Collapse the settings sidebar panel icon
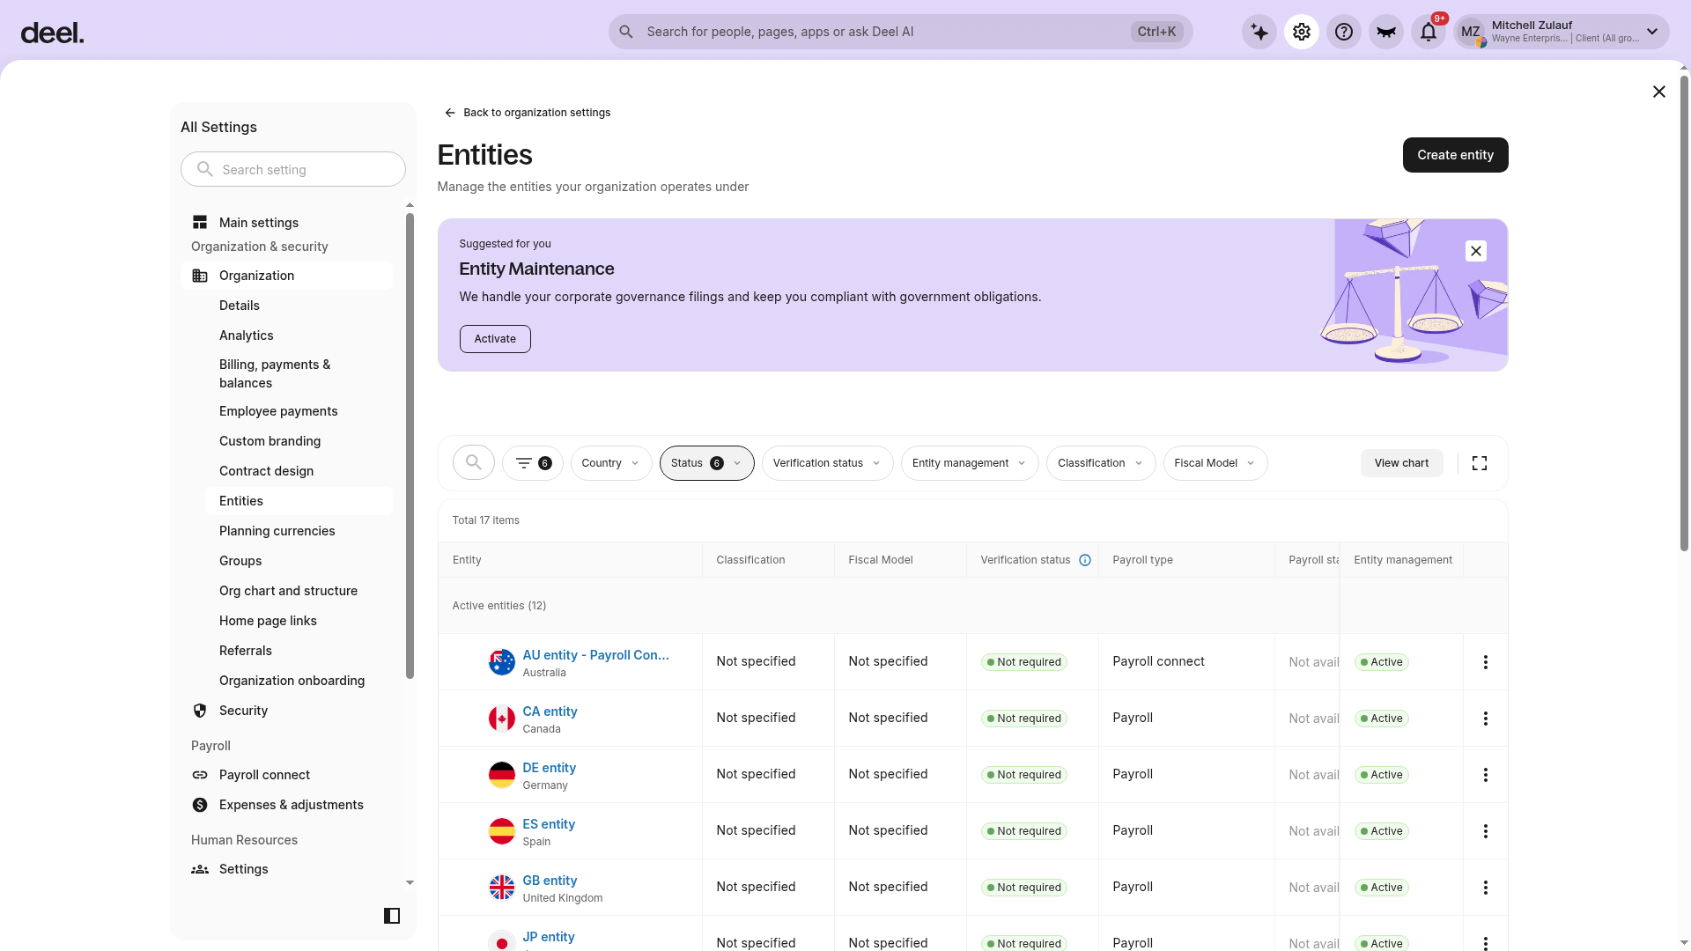The height and width of the screenshot is (951, 1691). 392,916
